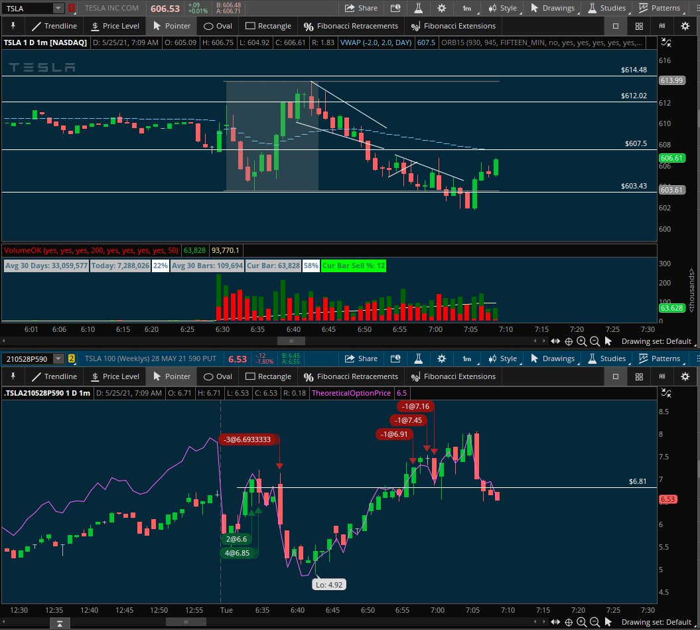The height and width of the screenshot is (630, 700).
Task: Switch top chart to grid layout icon
Action: 639,26
